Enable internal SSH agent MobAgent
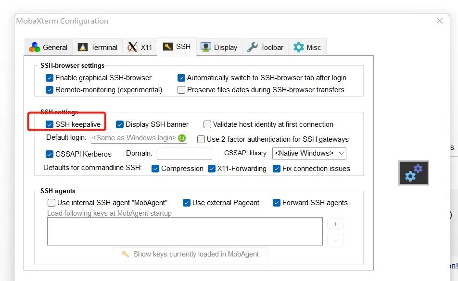 pos(51,203)
